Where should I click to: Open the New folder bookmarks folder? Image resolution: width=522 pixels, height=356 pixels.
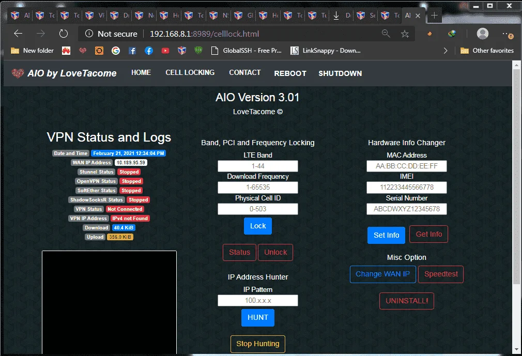(32, 51)
